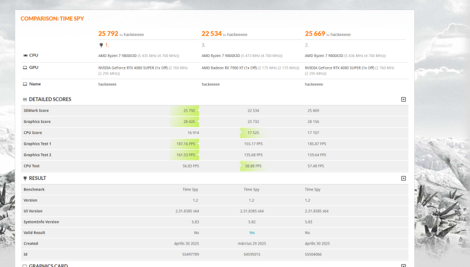Screen dimensions: 470x267
Task: Collapse the Detailed Scores section
Action: pos(404,99)
